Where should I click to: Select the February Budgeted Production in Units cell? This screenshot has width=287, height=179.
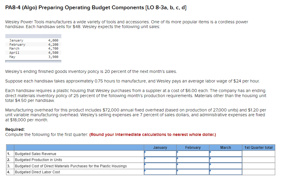pos(193,160)
